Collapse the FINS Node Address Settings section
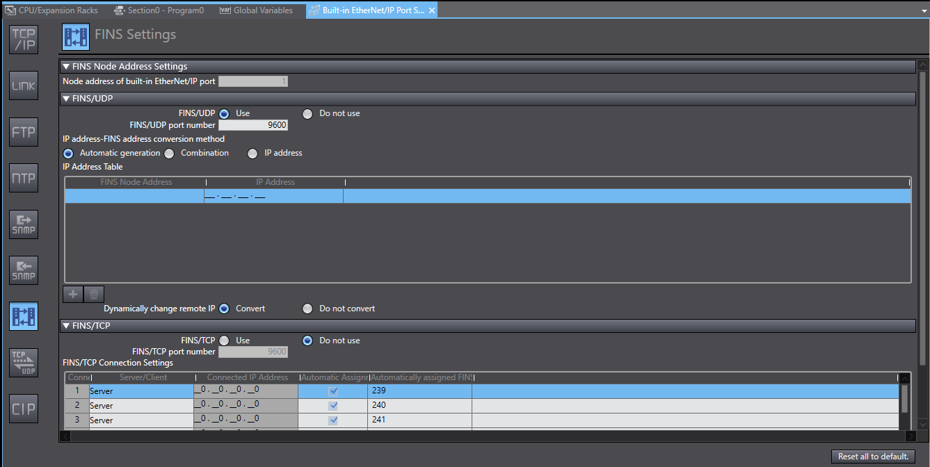 [66, 67]
